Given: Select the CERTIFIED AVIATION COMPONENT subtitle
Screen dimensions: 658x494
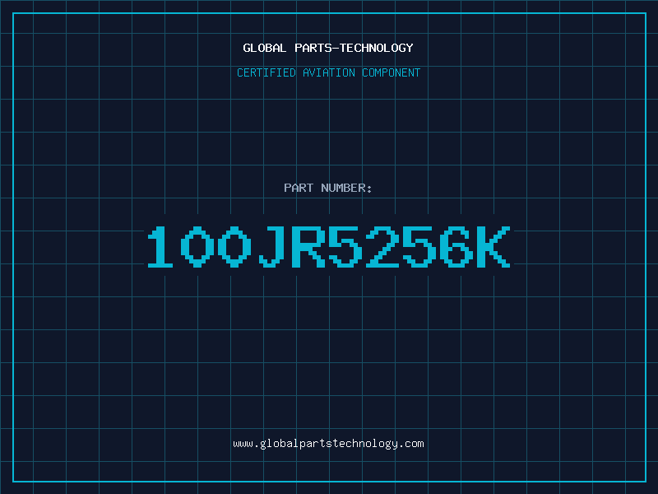Looking at the screenshot, I should (x=328, y=72).
